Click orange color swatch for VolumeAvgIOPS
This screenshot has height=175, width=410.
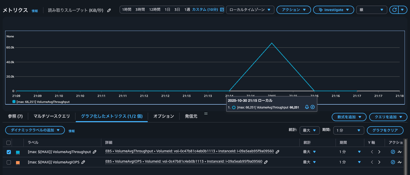[x=18, y=163]
